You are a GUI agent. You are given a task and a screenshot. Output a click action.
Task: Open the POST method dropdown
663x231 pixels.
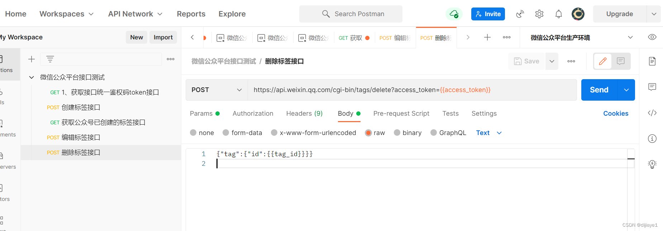click(x=217, y=90)
